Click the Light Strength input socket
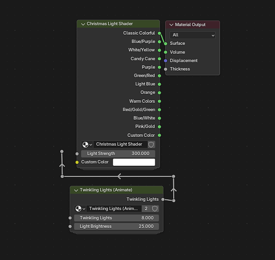Image resolution: width=275 pixels, height=260 pixels. pos(77,154)
